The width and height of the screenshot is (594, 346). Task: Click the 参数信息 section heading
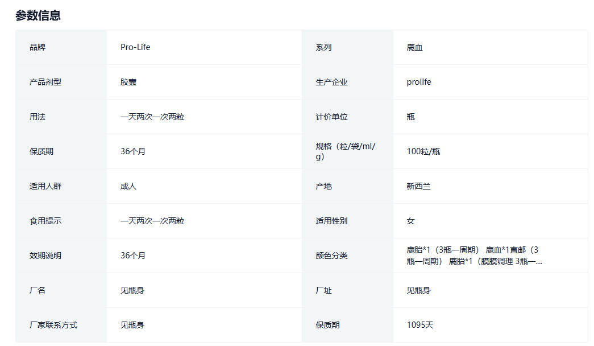click(38, 15)
